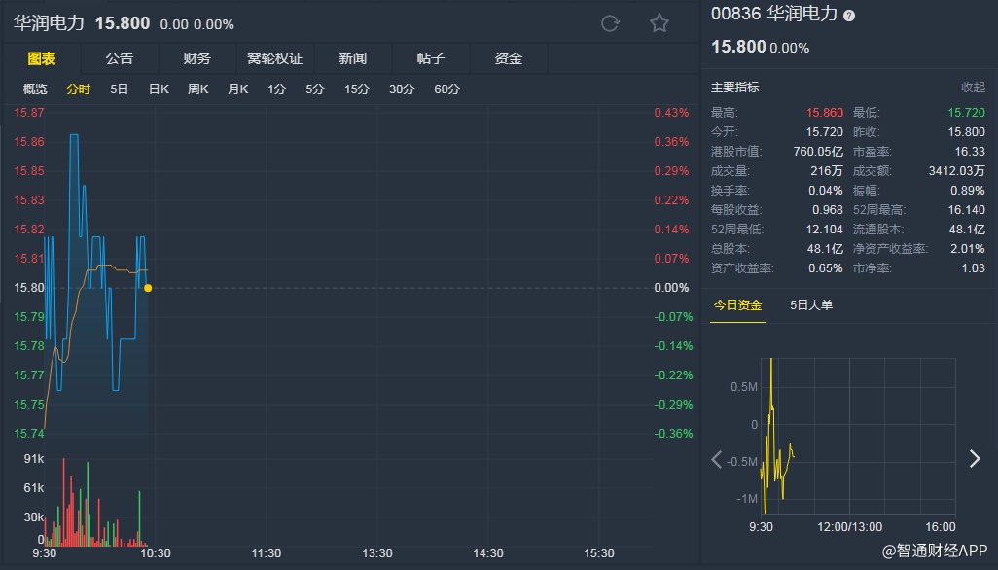This screenshot has width=998, height=570.
Task: Open the 财务 tab
Action: 197,58
